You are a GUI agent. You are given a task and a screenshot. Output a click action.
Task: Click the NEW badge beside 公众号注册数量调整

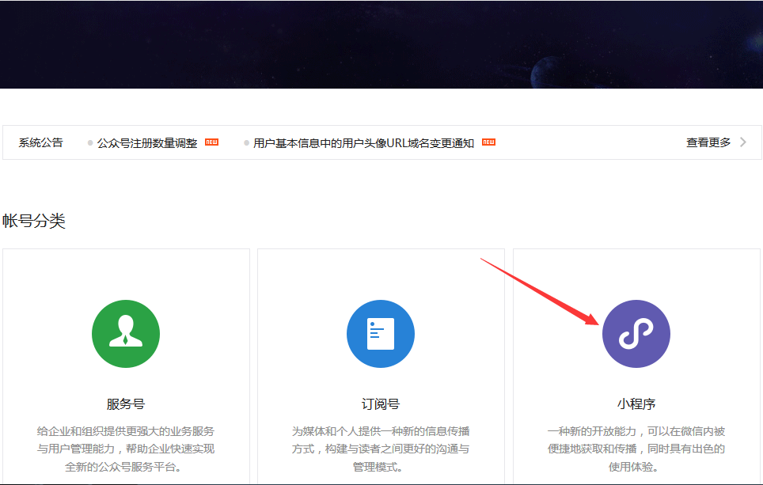click(x=211, y=142)
